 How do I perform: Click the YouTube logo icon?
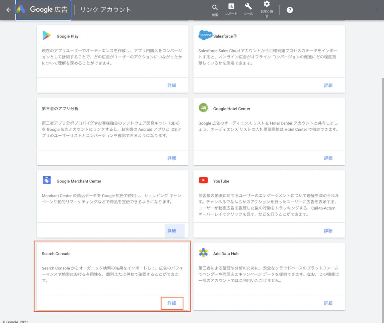pos(203,181)
